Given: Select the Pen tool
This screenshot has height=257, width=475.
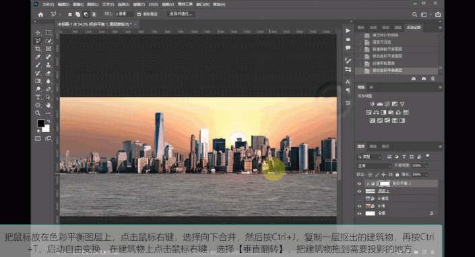Looking at the screenshot, I should 48,89.
